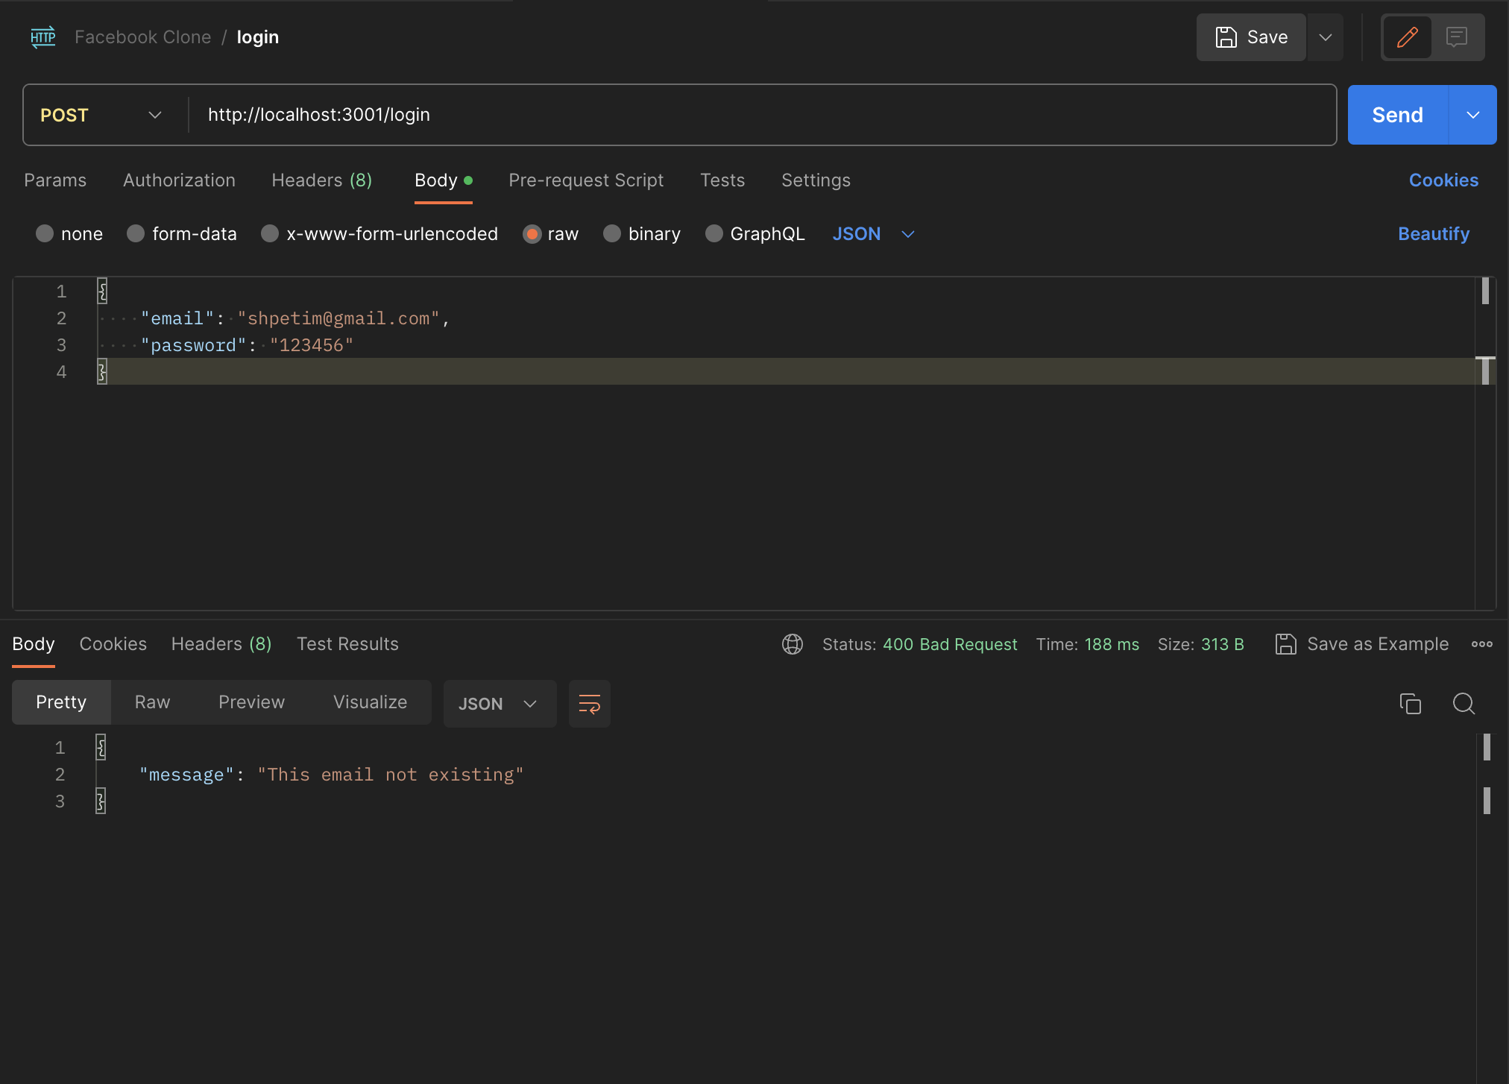Select the form-data body type

tap(136, 234)
